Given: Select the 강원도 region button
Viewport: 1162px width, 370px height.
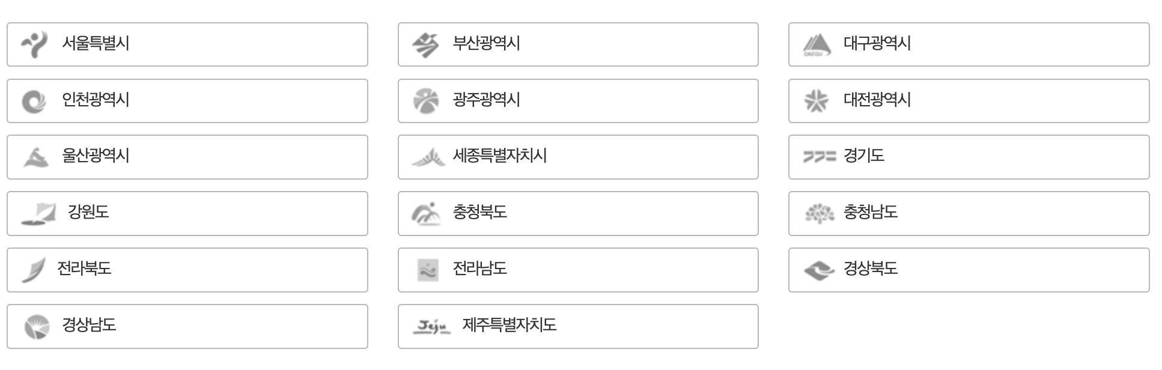Looking at the screenshot, I should [186, 213].
